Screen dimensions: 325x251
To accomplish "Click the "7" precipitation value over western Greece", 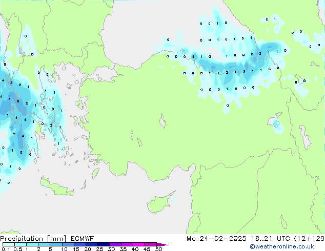I will click(x=9, y=99).
